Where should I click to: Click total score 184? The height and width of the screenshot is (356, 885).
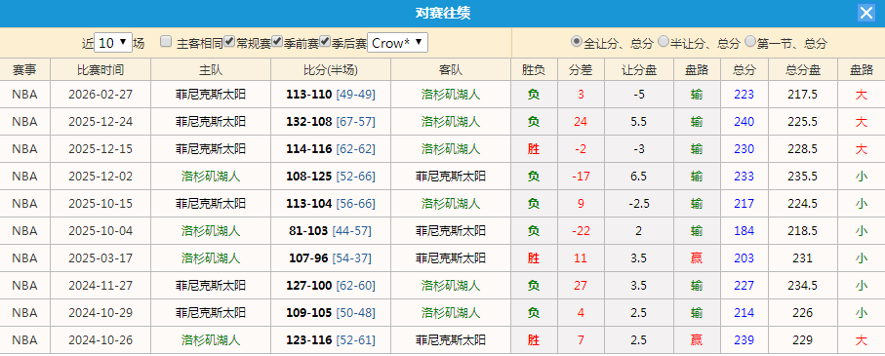pyautogui.click(x=744, y=231)
